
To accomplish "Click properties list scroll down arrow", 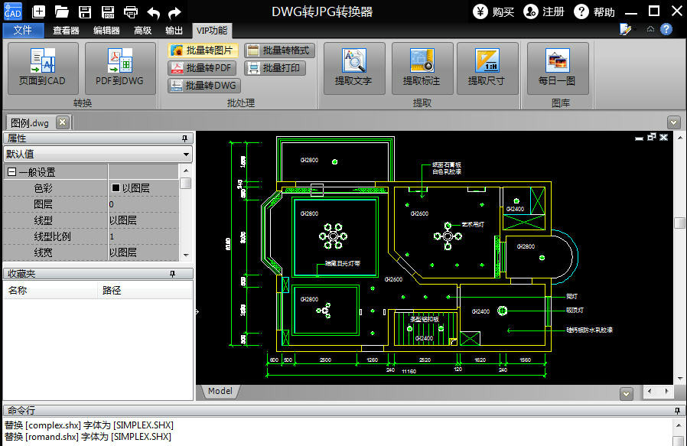I will coord(186,255).
